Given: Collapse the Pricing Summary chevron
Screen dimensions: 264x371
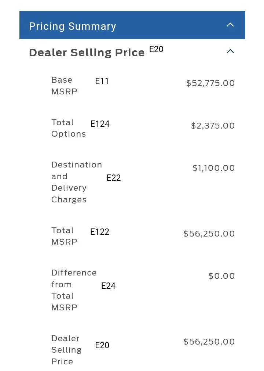Looking at the screenshot, I should [230, 25].
